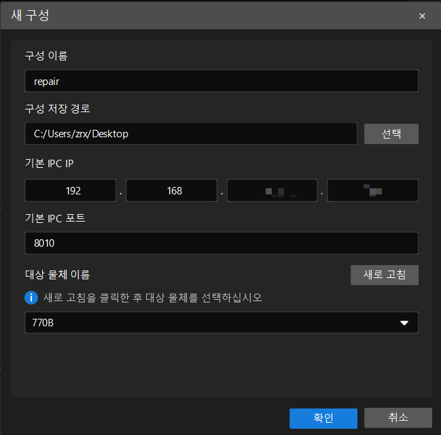The width and height of the screenshot is (441, 435).
Task: Click the IPC port field showing 8010
Action: click(x=222, y=243)
